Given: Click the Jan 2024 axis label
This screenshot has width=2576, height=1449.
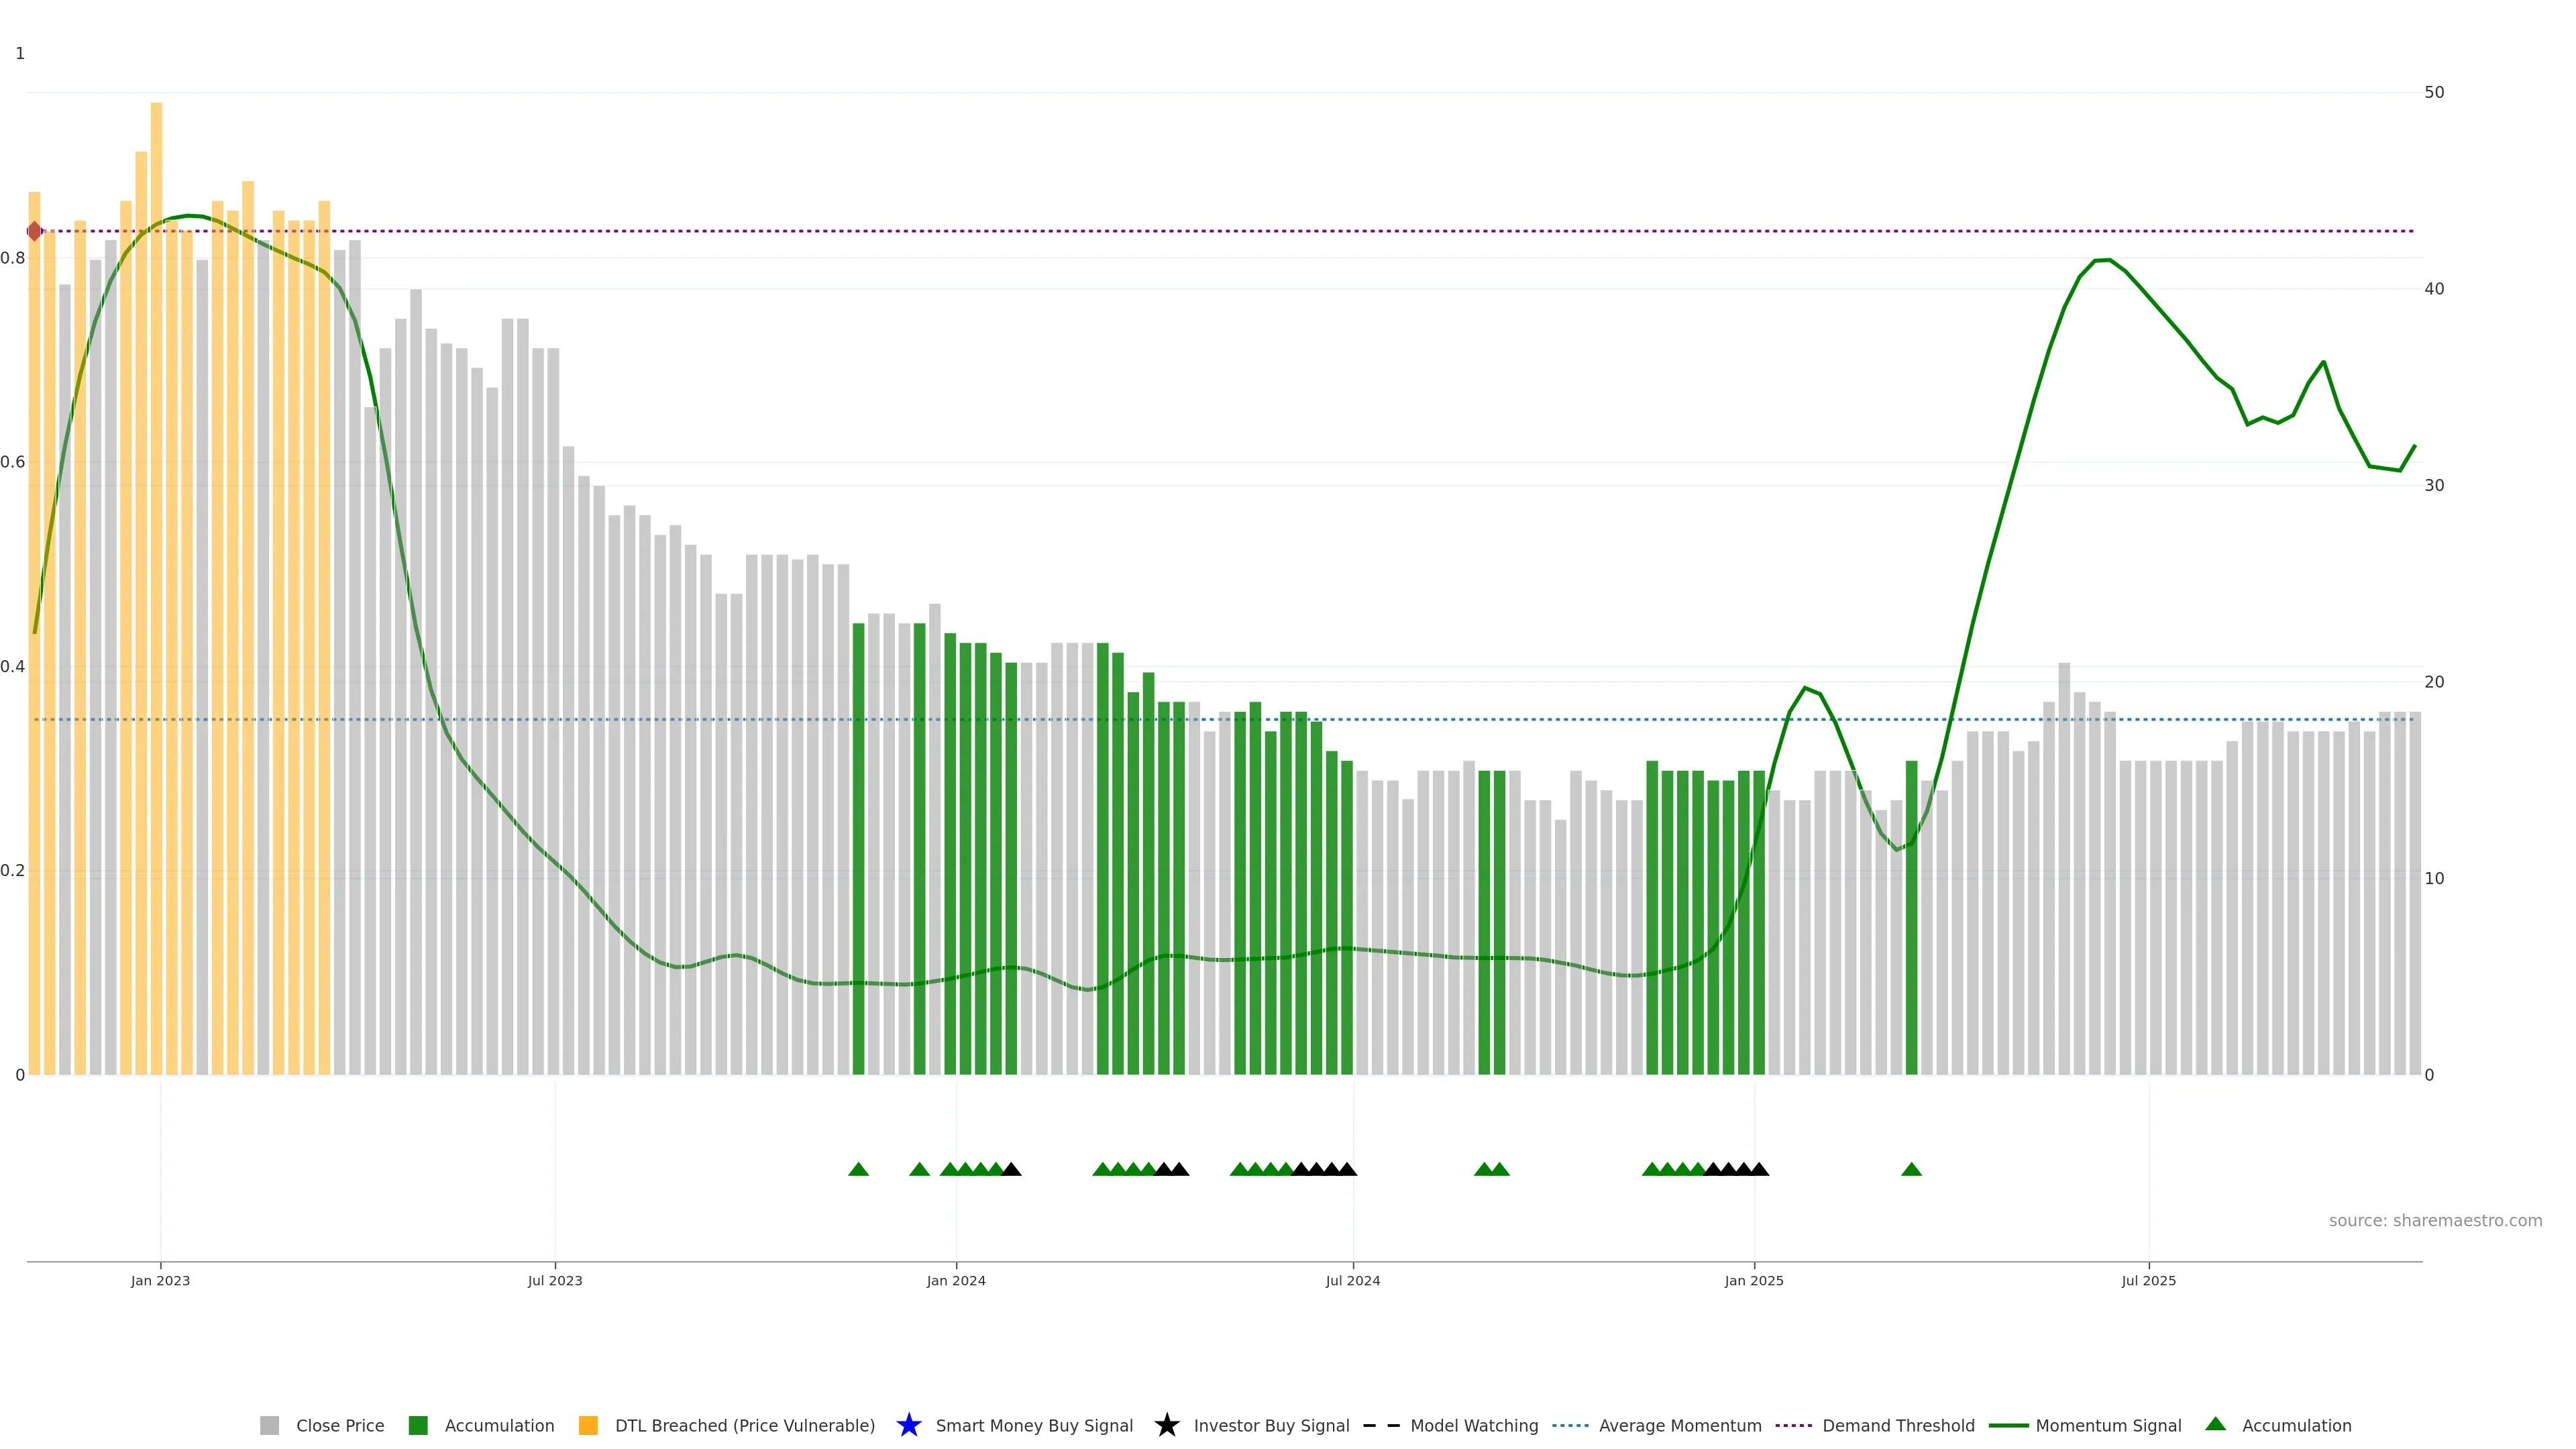Looking at the screenshot, I should coord(955,1280).
